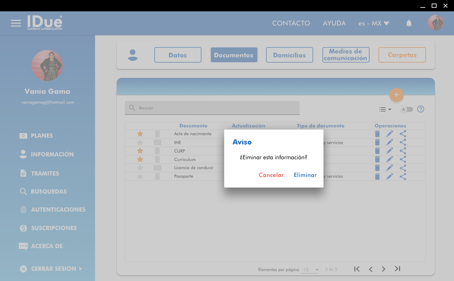Open the hamburger menu icon
454x281 pixels.
tap(16, 23)
